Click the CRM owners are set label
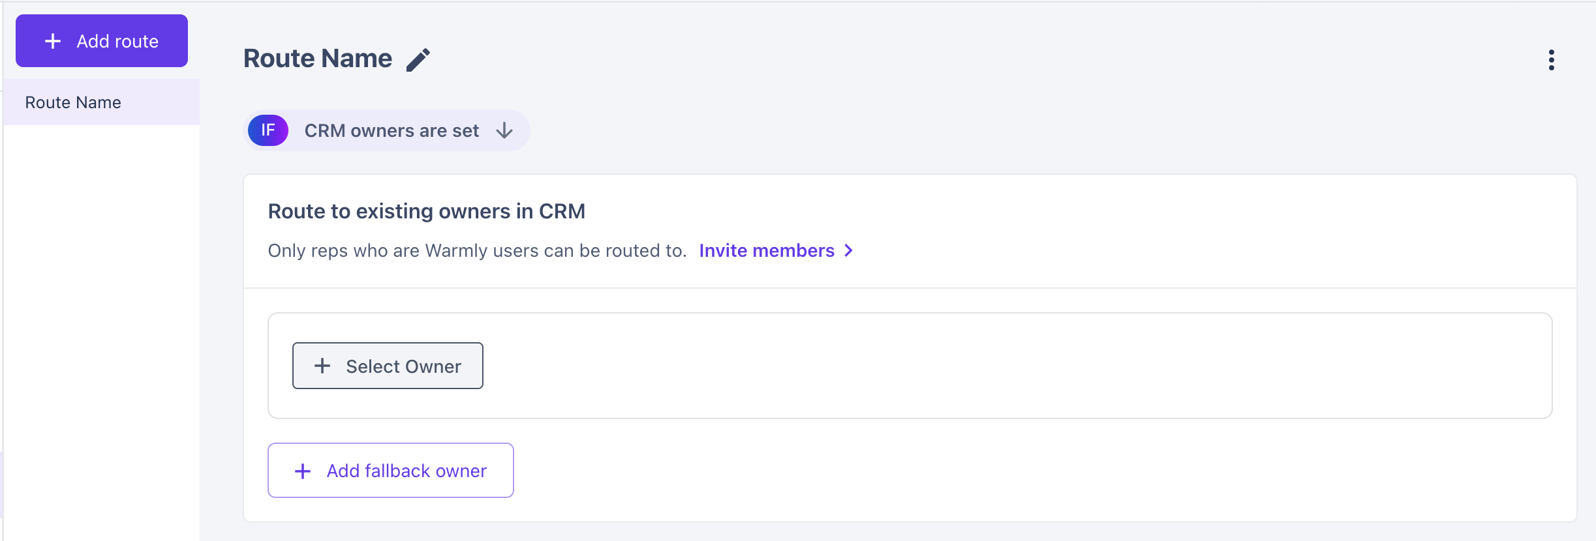The height and width of the screenshot is (541, 1596). click(391, 130)
